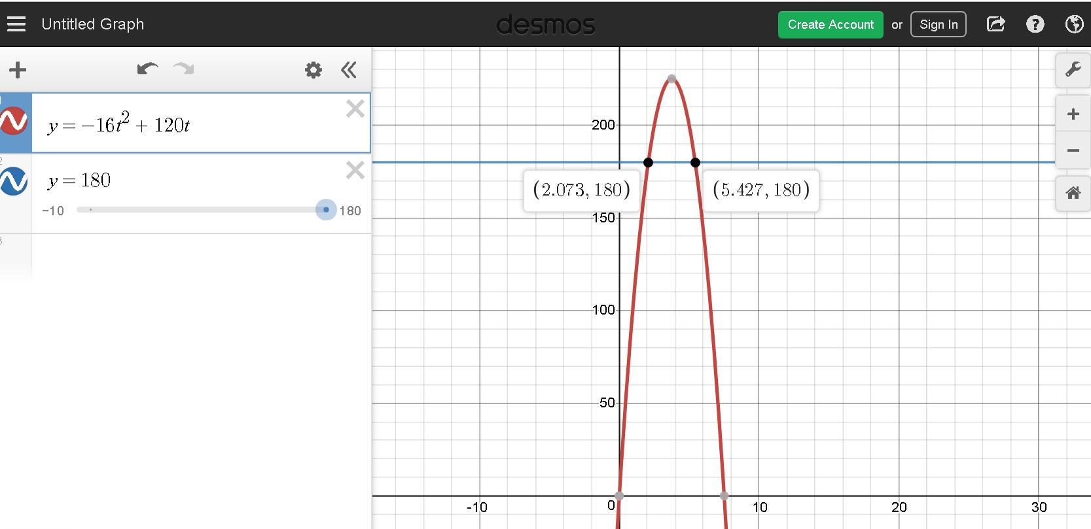Click the Sign In button

pyautogui.click(x=939, y=24)
